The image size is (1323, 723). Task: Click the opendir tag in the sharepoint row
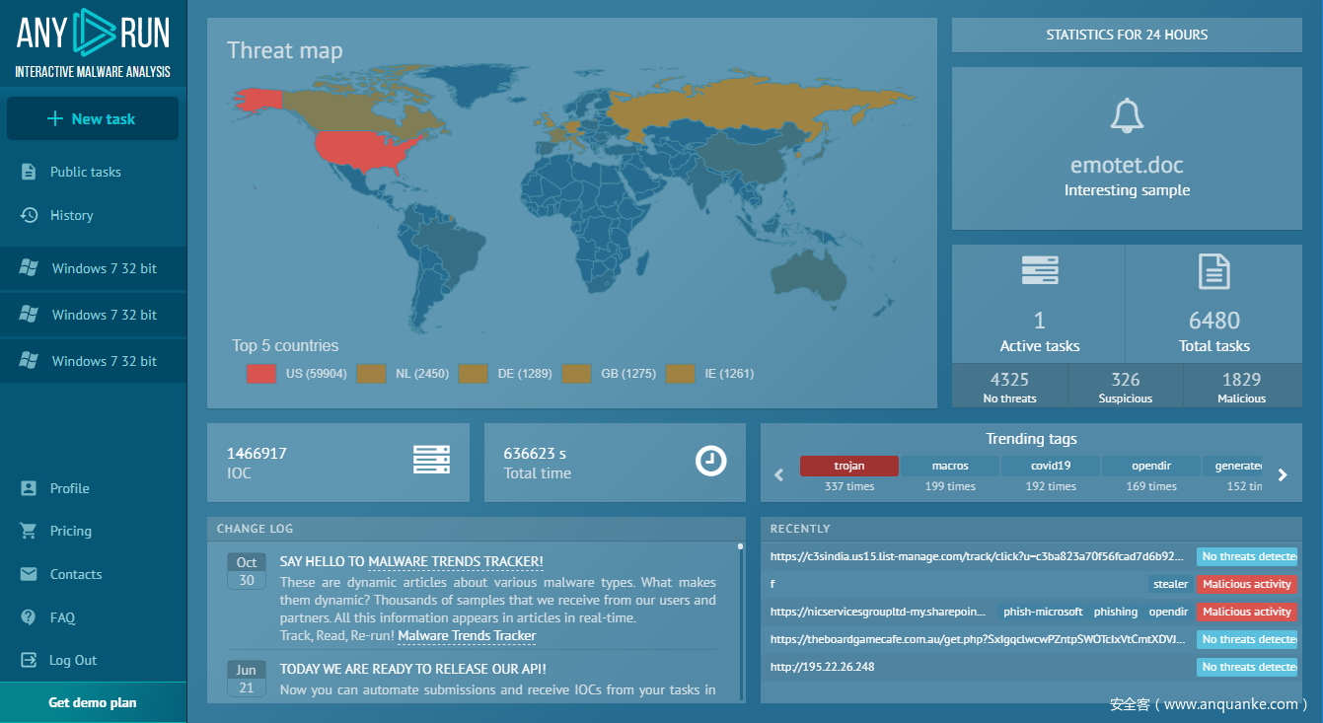pyautogui.click(x=1168, y=612)
